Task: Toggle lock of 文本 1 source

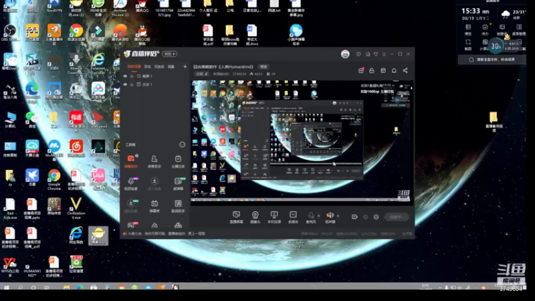Action: (x=132, y=84)
